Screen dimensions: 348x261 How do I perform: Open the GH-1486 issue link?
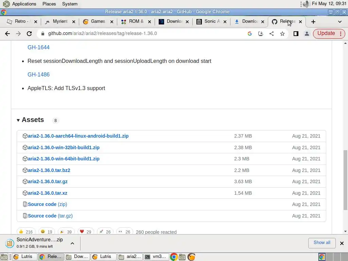(x=38, y=74)
